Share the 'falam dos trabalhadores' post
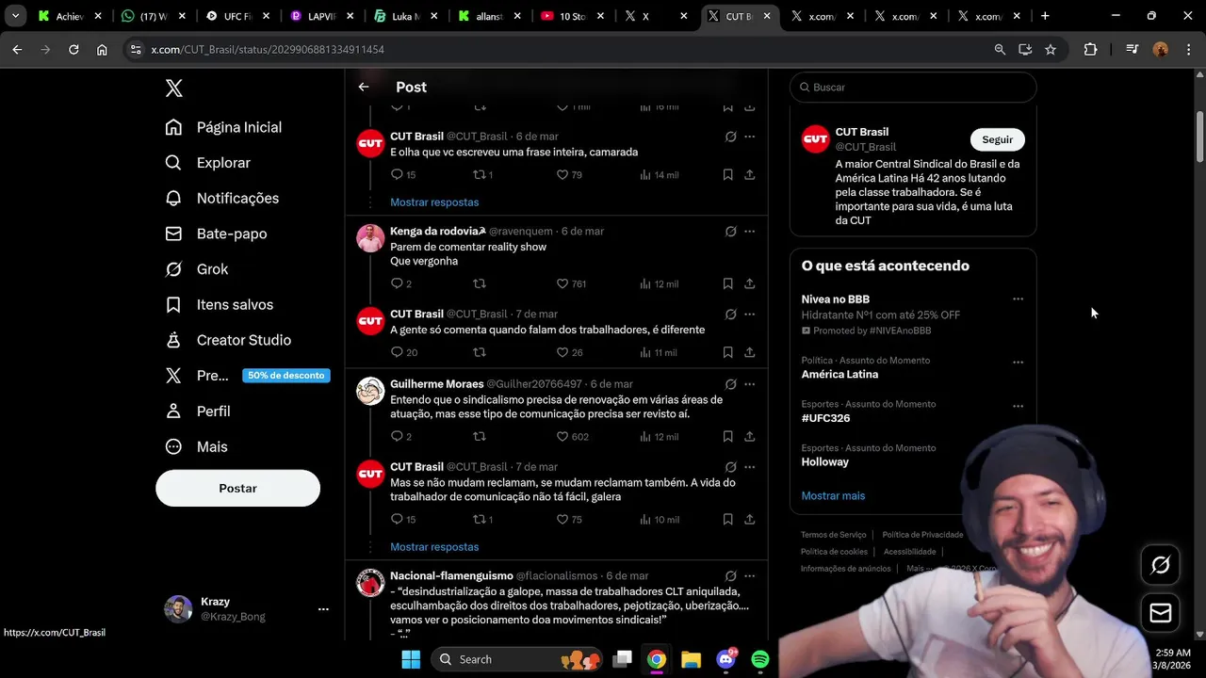Screen dimensions: 1206x678 click(750, 353)
